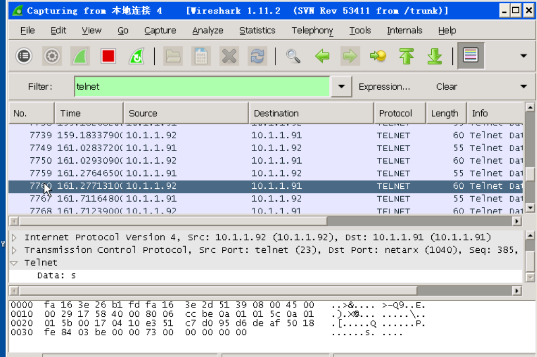Sort by Destination column header
Screen dimensions: 537x357
click(x=311, y=113)
